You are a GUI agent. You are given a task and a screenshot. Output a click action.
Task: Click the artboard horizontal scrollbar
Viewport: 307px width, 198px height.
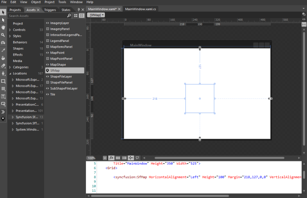coord(219,158)
